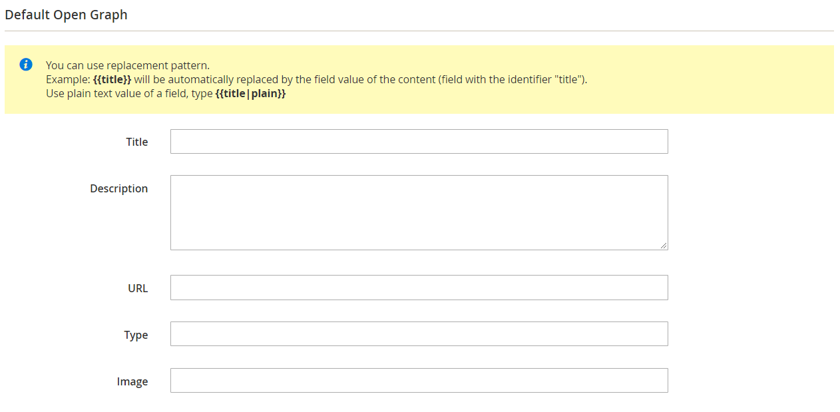Click "You can use replacement pattern." text
The height and width of the screenshot is (412, 840).
[x=128, y=65]
